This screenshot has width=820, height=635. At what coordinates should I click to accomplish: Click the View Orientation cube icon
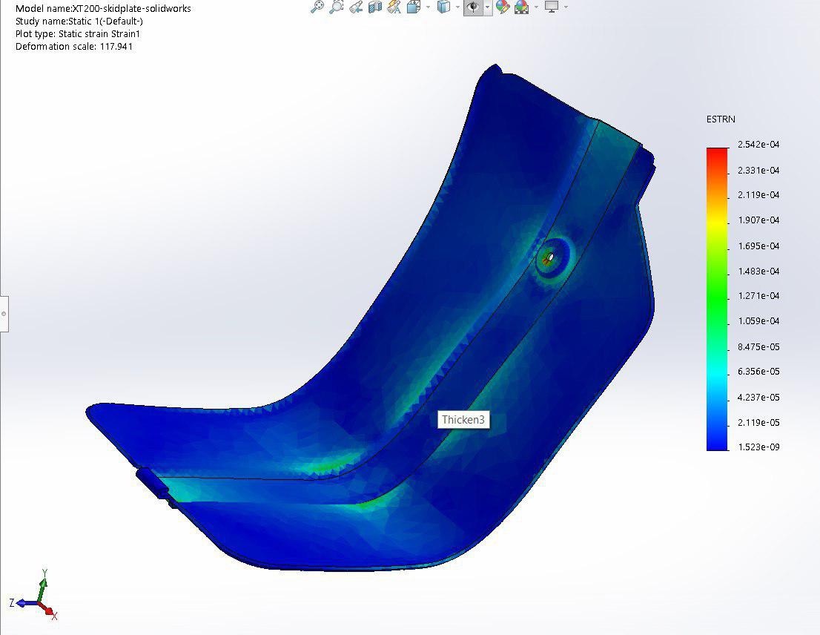(x=414, y=7)
